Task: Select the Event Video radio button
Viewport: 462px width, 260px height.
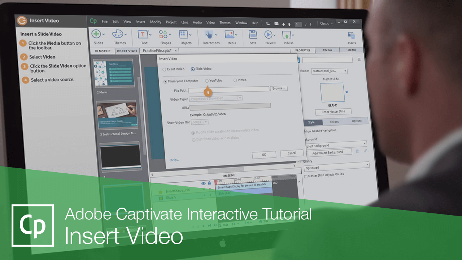Action: [165, 69]
